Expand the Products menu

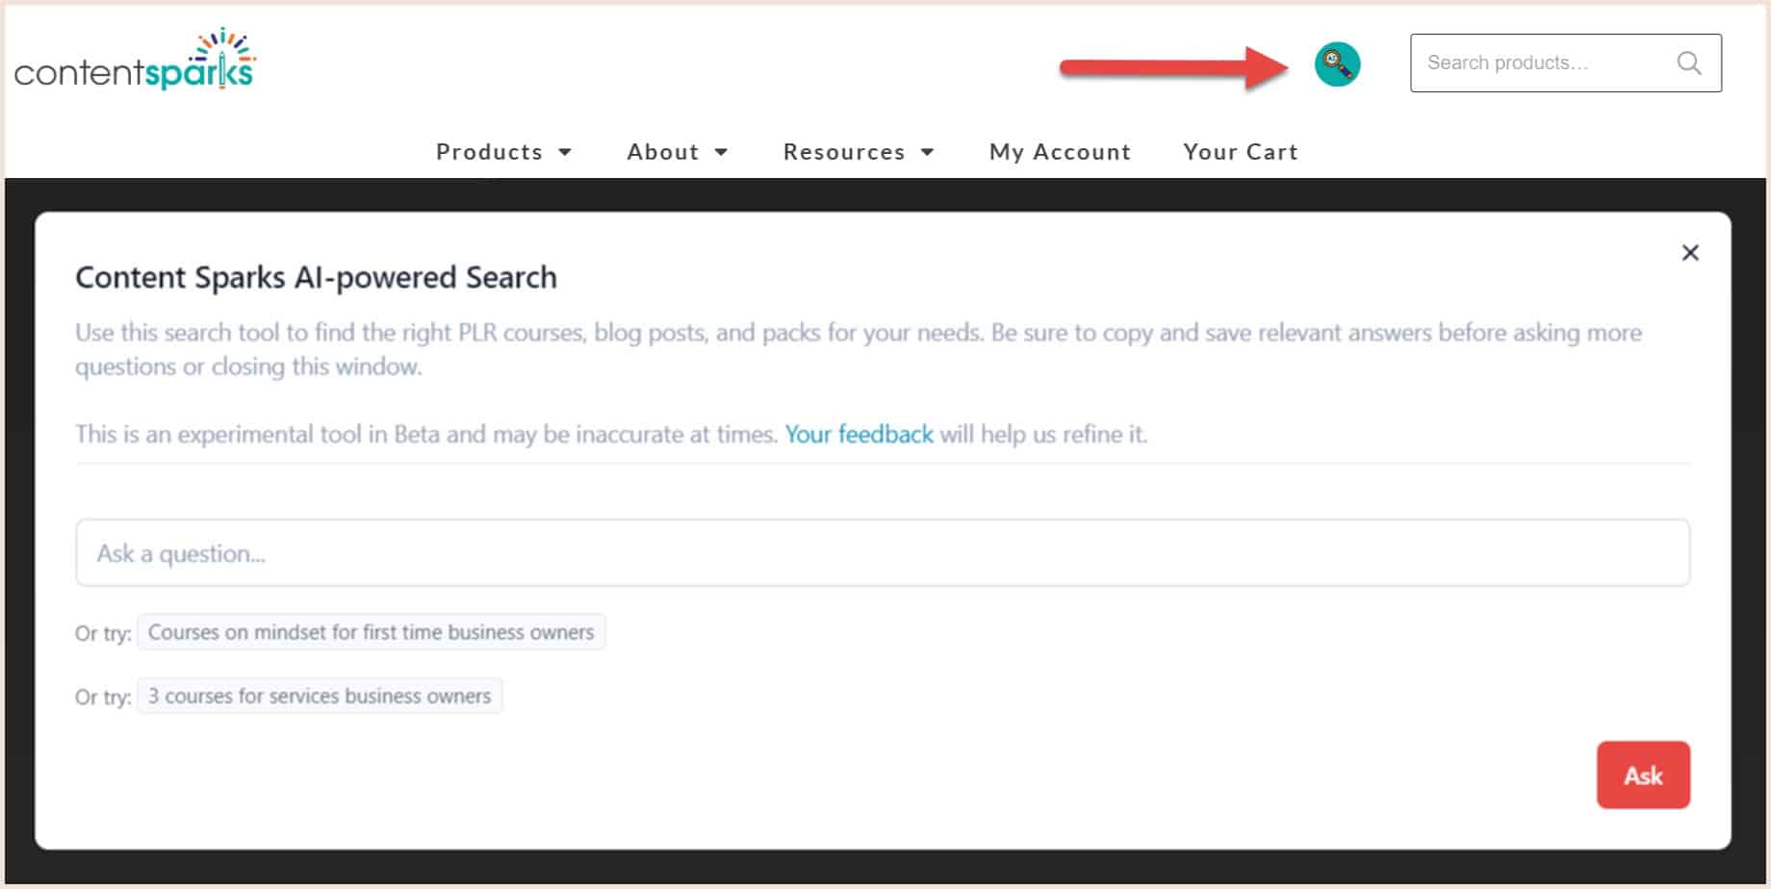504,152
